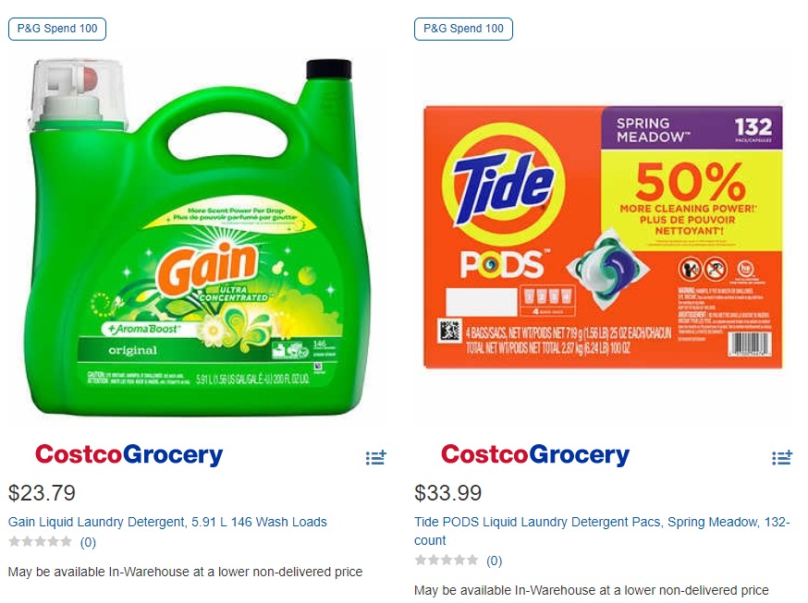
Task: Click the In-Warehouse lower price note under Tide
Action: point(592,590)
